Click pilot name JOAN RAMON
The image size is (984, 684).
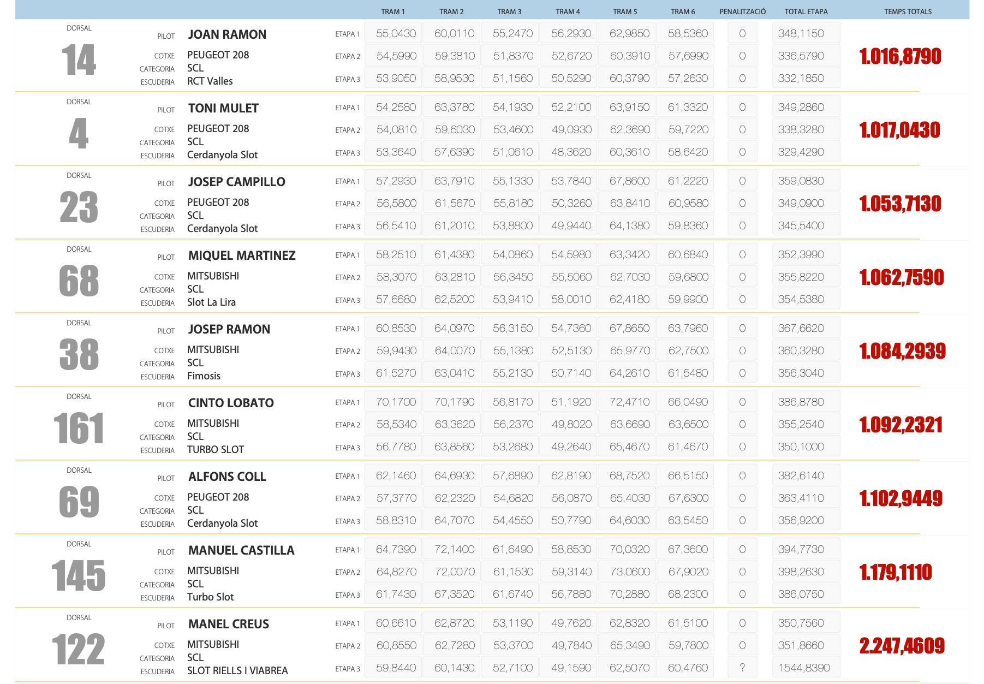click(x=227, y=34)
